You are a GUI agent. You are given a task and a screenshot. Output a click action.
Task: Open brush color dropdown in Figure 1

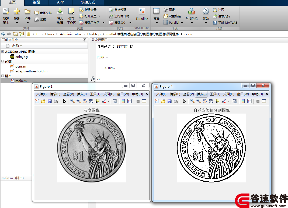pos(108,101)
